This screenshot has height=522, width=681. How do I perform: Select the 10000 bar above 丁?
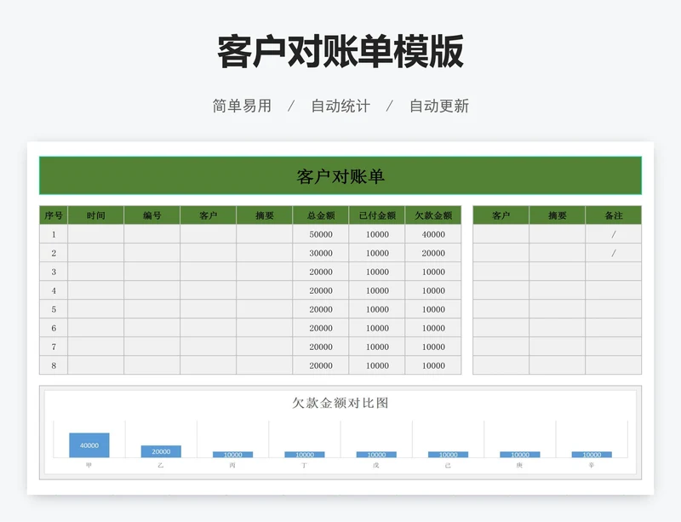(305, 455)
